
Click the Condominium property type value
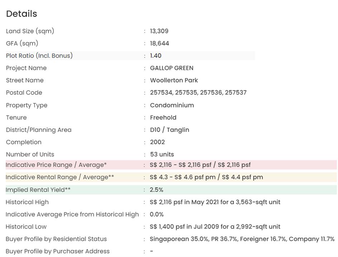[172, 105]
